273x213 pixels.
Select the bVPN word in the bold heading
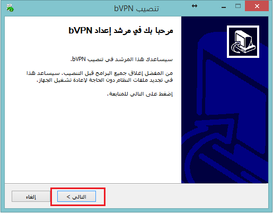pyautogui.click(x=81, y=31)
